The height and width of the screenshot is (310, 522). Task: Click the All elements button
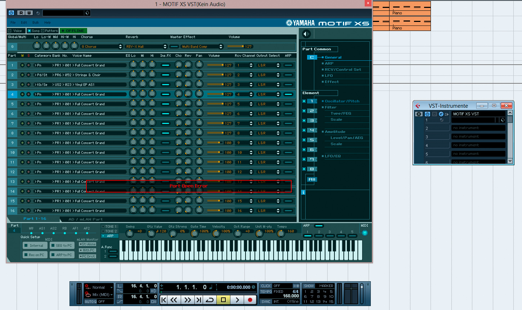(312, 179)
